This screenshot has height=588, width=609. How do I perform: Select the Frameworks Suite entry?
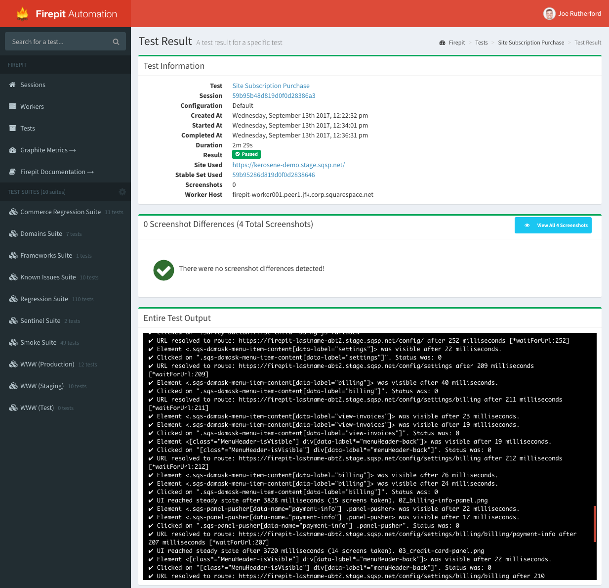pyautogui.click(x=65, y=256)
